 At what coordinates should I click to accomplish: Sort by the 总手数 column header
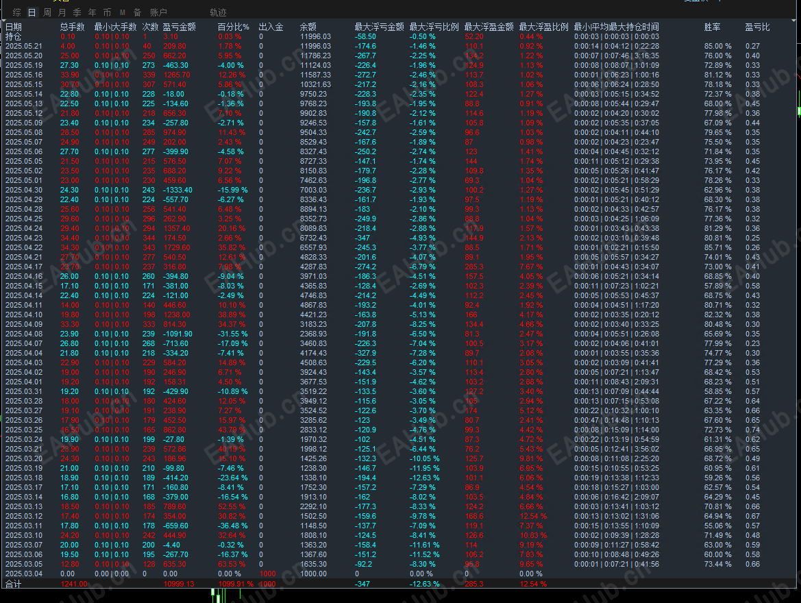point(73,27)
